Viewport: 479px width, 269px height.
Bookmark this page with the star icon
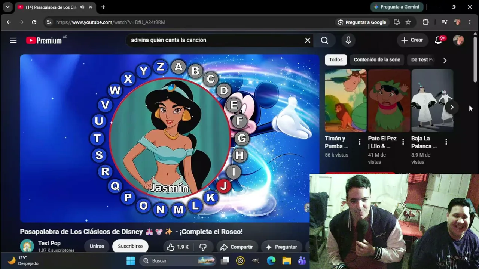tap(408, 22)
